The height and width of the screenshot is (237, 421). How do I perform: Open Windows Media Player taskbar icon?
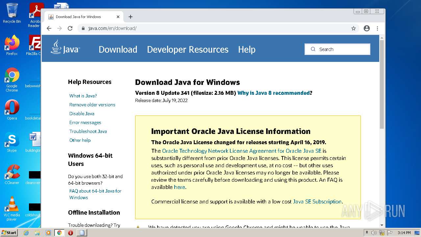pos(48,233)
